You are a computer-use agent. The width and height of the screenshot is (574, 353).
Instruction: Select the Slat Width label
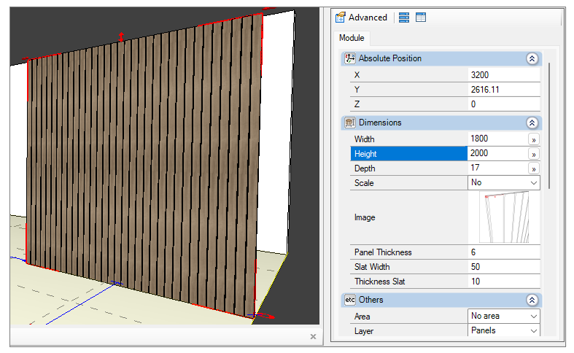(372, 267)
